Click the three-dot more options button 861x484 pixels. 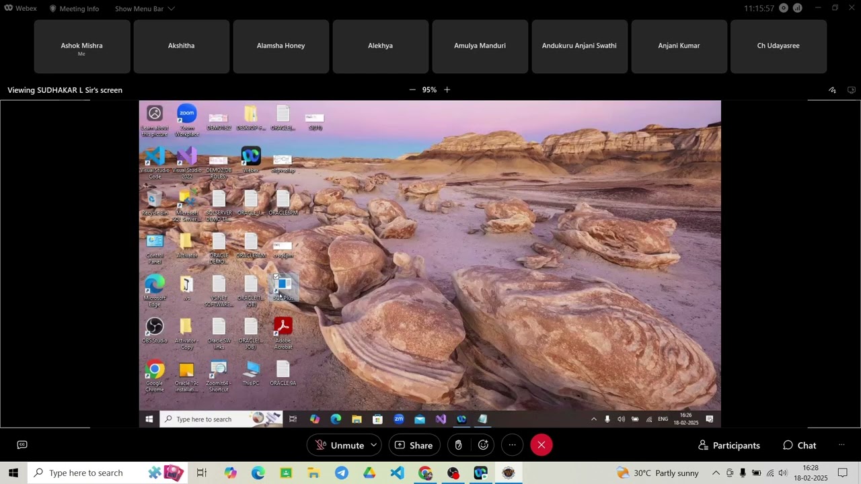(x=512, y=445)
